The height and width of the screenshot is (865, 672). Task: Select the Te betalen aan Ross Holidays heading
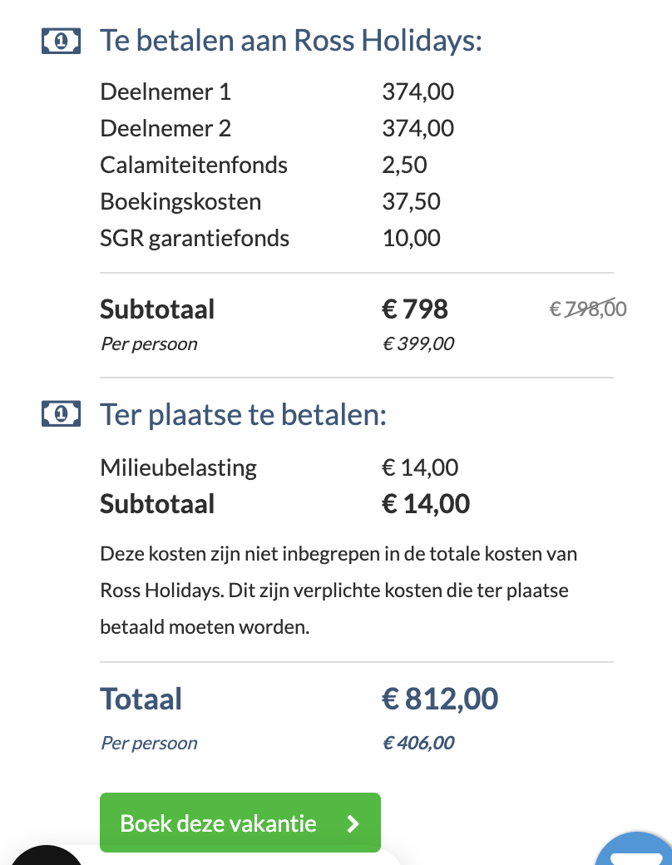click(291, 41)
